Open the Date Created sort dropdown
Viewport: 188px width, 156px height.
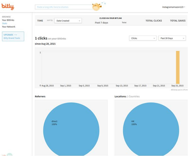pyautogui.click(x=68, y=21)
